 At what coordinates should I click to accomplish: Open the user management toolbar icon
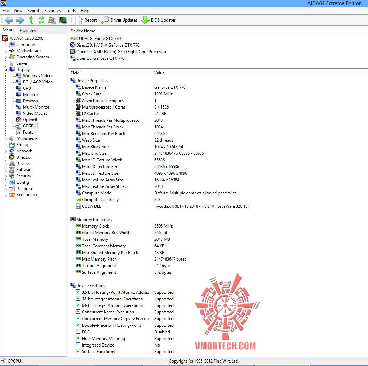(52, 20)
